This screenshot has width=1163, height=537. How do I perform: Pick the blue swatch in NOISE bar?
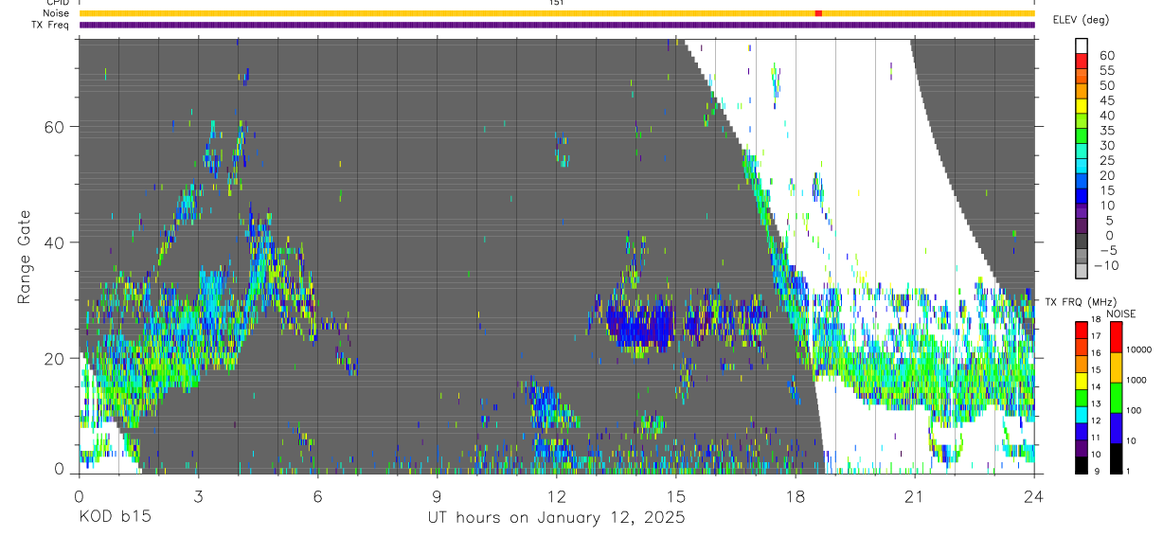pyautogui.click(x=1116, y=428)
